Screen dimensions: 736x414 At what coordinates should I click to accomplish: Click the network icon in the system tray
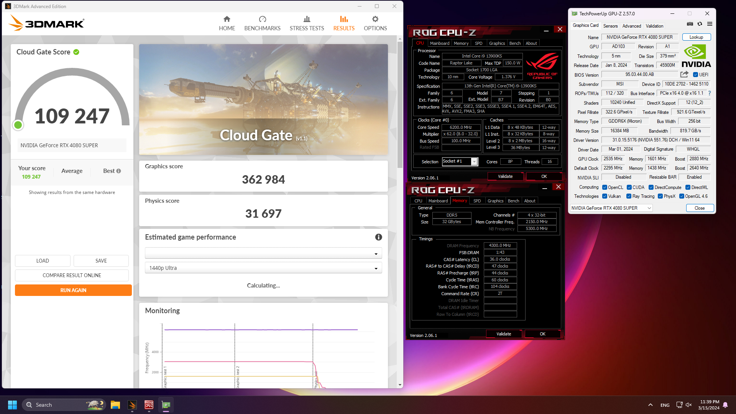(679, 405)
